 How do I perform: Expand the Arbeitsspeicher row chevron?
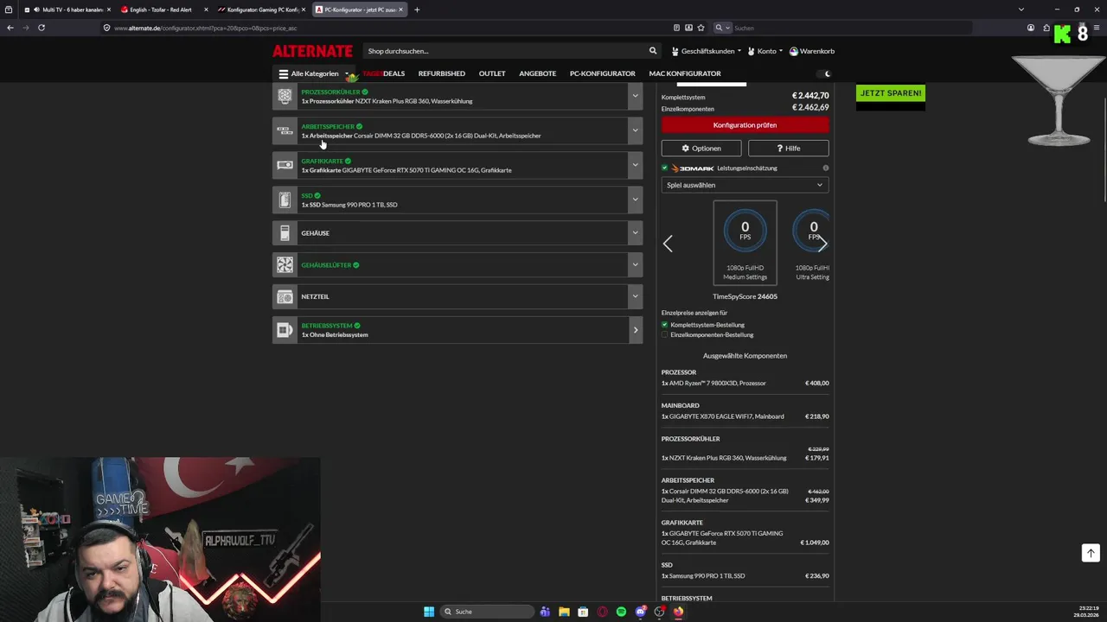(635, 130)
